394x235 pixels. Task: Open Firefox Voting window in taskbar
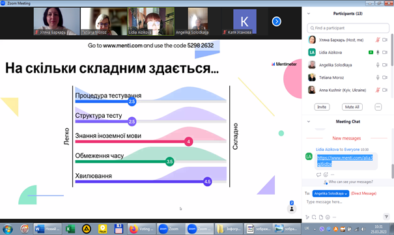[x=142, y=228]
